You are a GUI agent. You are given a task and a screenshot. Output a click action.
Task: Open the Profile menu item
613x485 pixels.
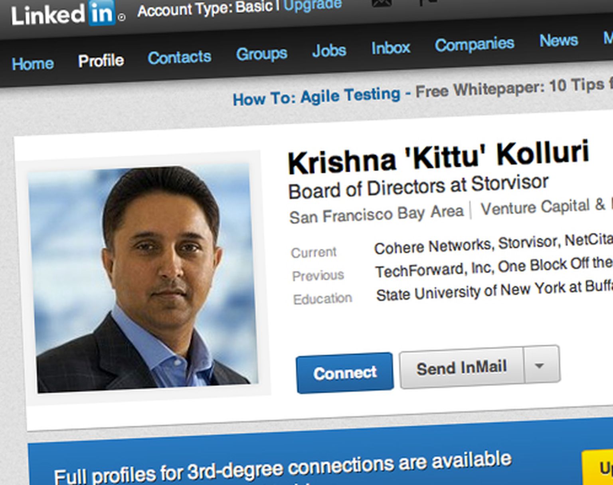pyautogui.click(x=101, y=61)
